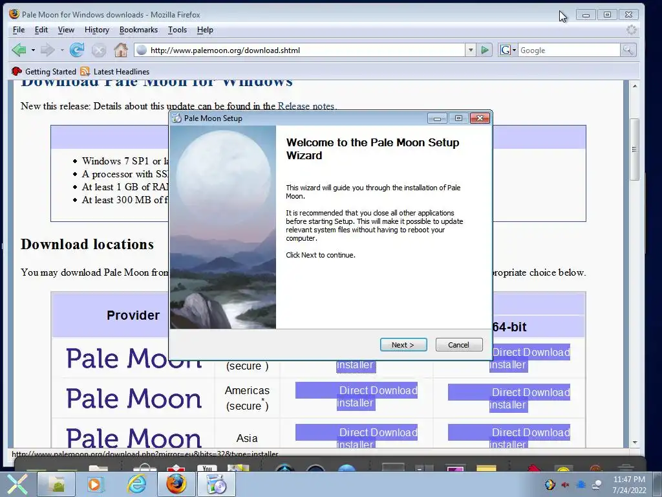Click the page scrollbar down arrow
Image resolution: width=662 pixels, height=497 pixels.
point(635,443)
